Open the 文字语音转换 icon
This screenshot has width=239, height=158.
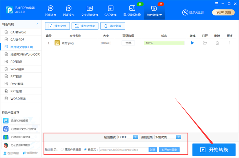(x=90, y=9)
